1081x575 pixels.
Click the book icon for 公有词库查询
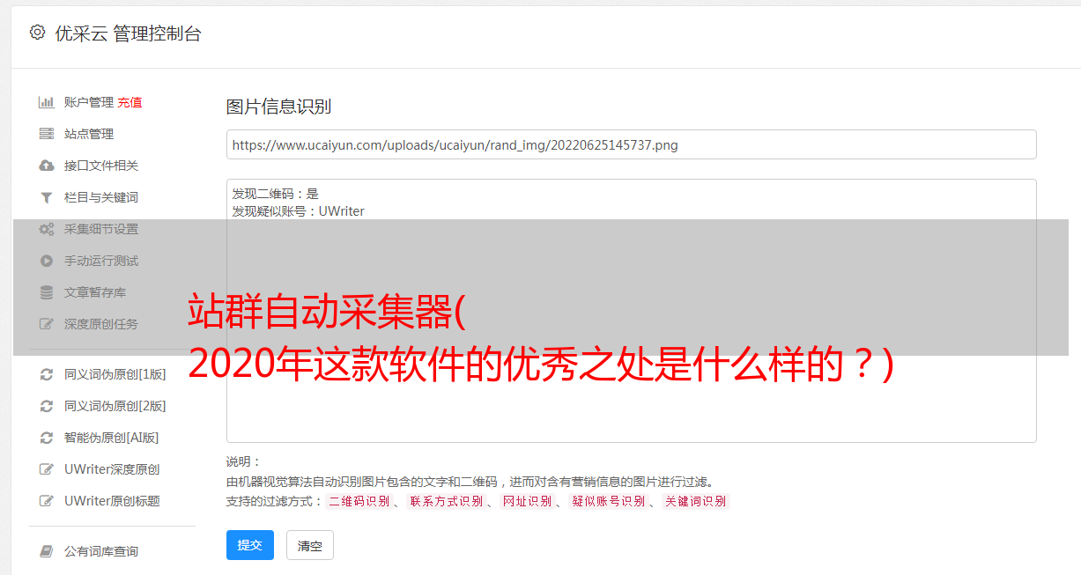(47, 551)
